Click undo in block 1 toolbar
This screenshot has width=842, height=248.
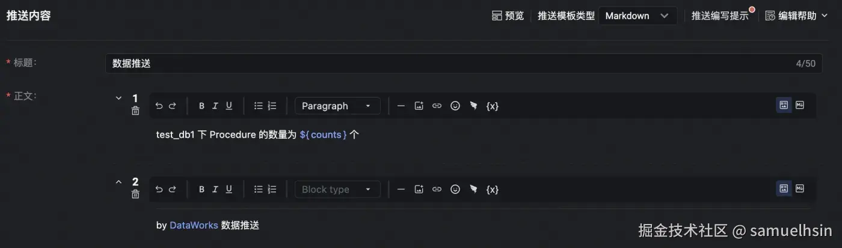(159, 106)
